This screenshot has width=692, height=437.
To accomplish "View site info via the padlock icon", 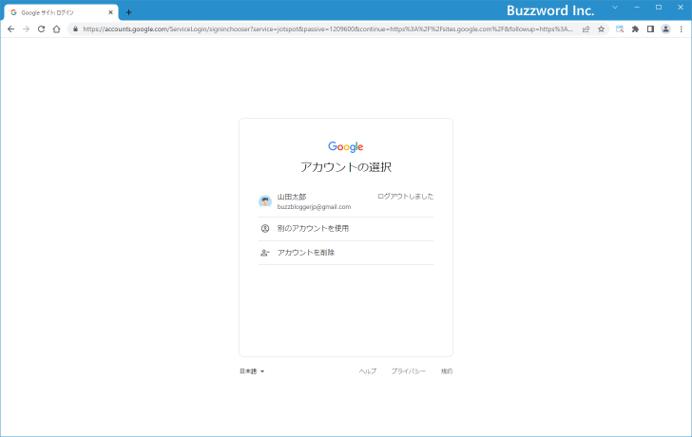I will tap(75, 29).
